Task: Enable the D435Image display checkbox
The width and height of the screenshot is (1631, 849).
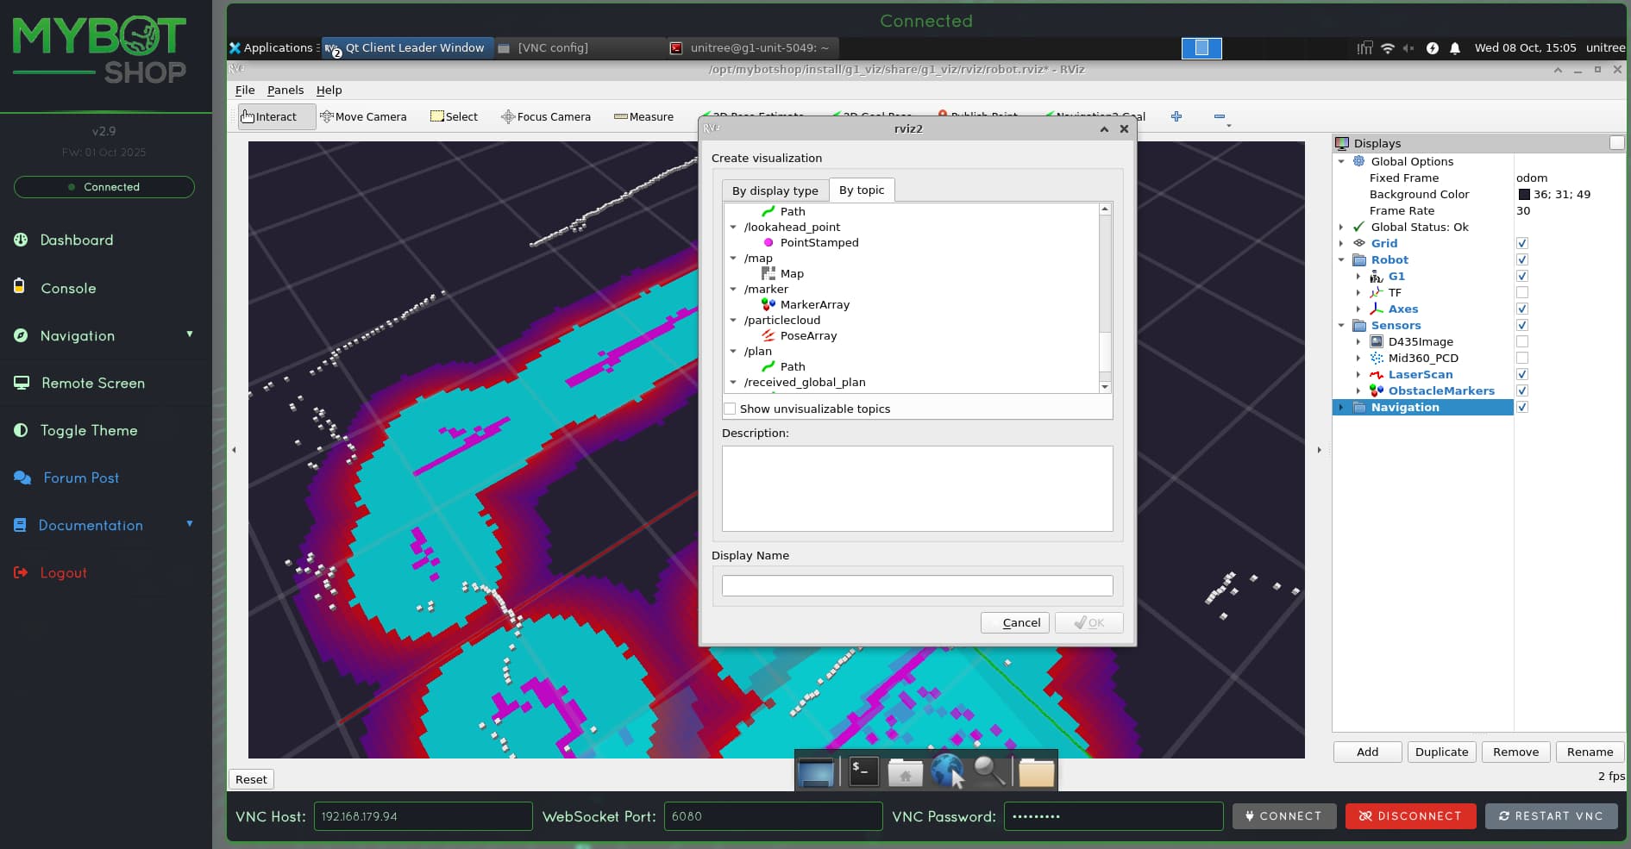Action: tap(1522, 341)
